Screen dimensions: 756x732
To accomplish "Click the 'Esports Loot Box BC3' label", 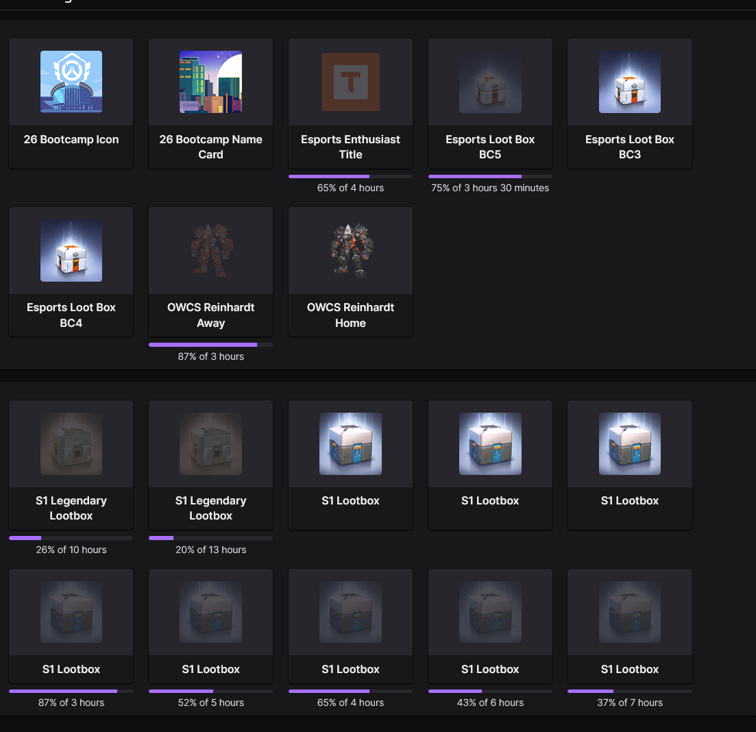I will pyautogui.click(x=630, y=147).
